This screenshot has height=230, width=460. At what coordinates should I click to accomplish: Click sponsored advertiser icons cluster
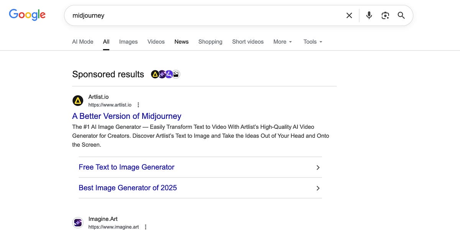tap(166, 74)
